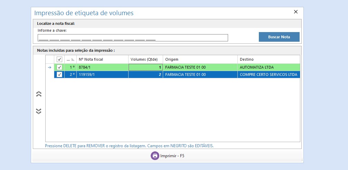The width and height of the screenshot is (348, 170).
Task: Click the Imprimir - F5 label
Action: click(172, 156)
